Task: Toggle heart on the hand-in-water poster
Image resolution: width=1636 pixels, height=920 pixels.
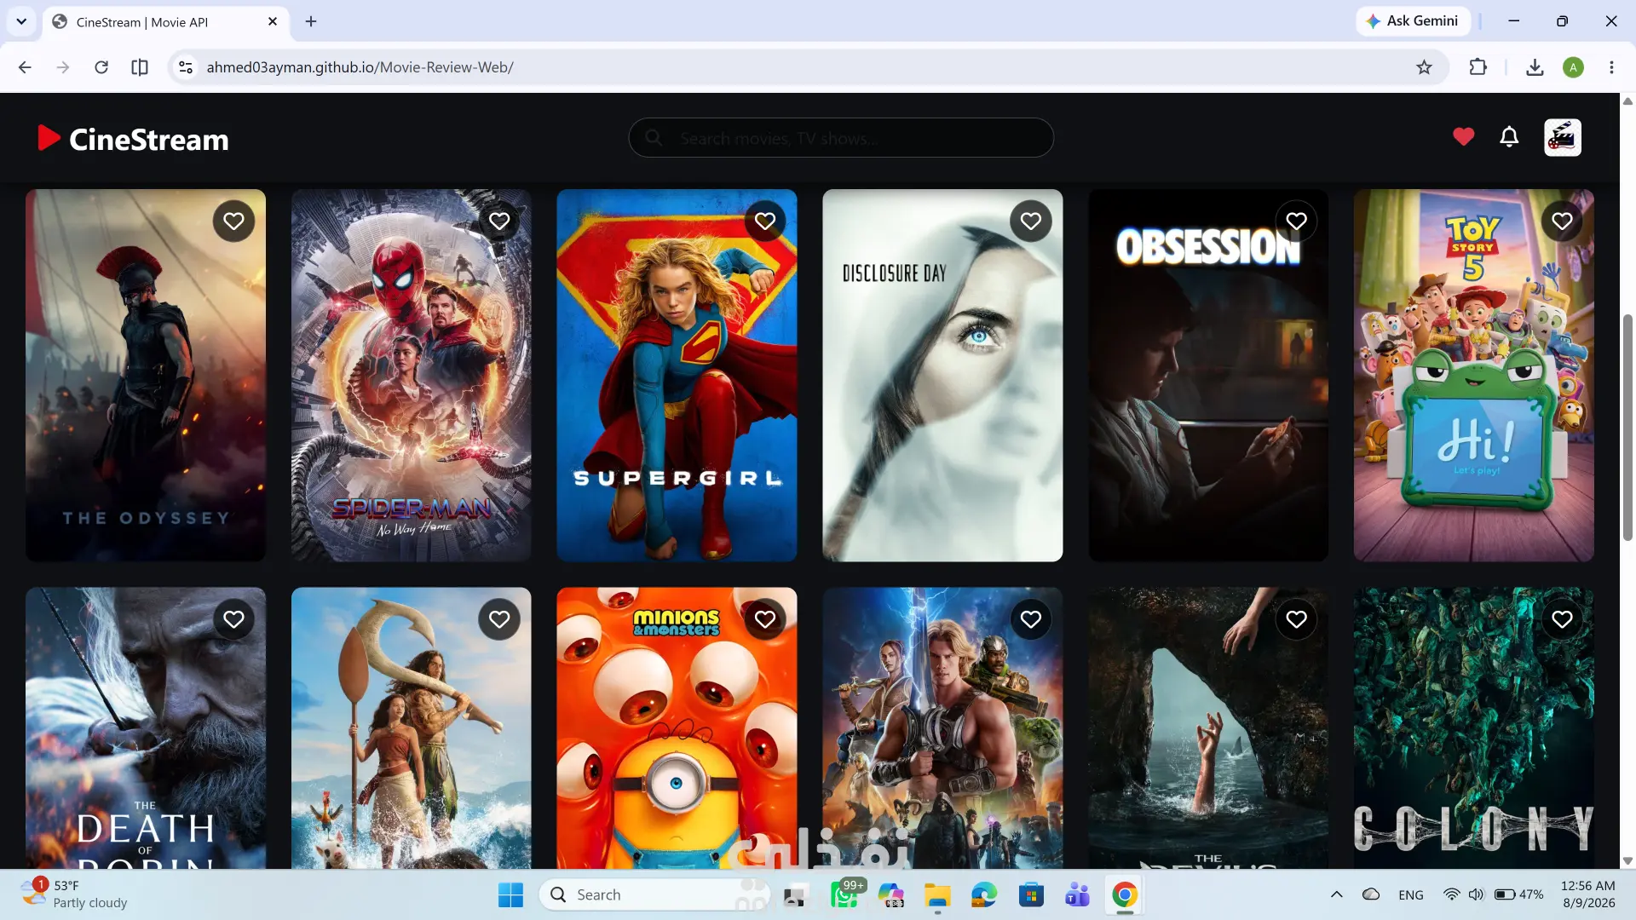Action: point(1296,620)
